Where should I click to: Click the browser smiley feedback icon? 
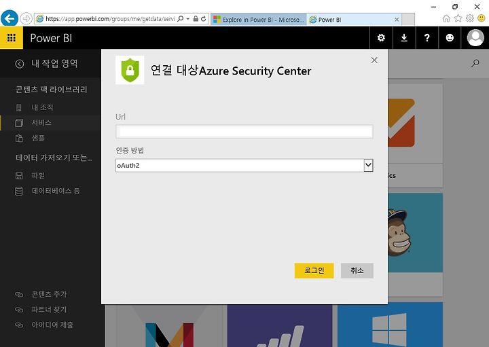tap(482, 18)
